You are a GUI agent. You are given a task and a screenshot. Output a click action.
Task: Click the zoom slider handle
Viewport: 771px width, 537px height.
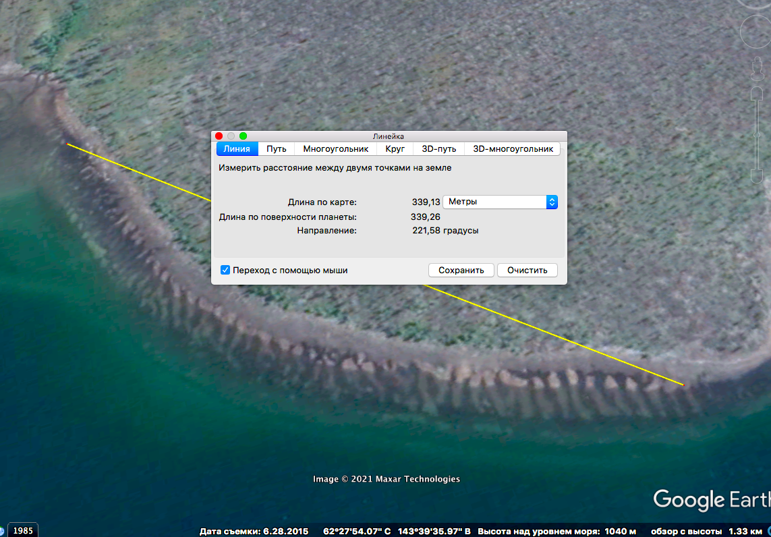[x=758, y=134]
